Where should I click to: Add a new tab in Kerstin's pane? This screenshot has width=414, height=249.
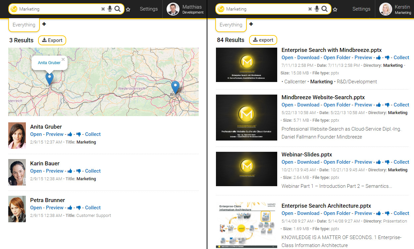click(251, 24)
